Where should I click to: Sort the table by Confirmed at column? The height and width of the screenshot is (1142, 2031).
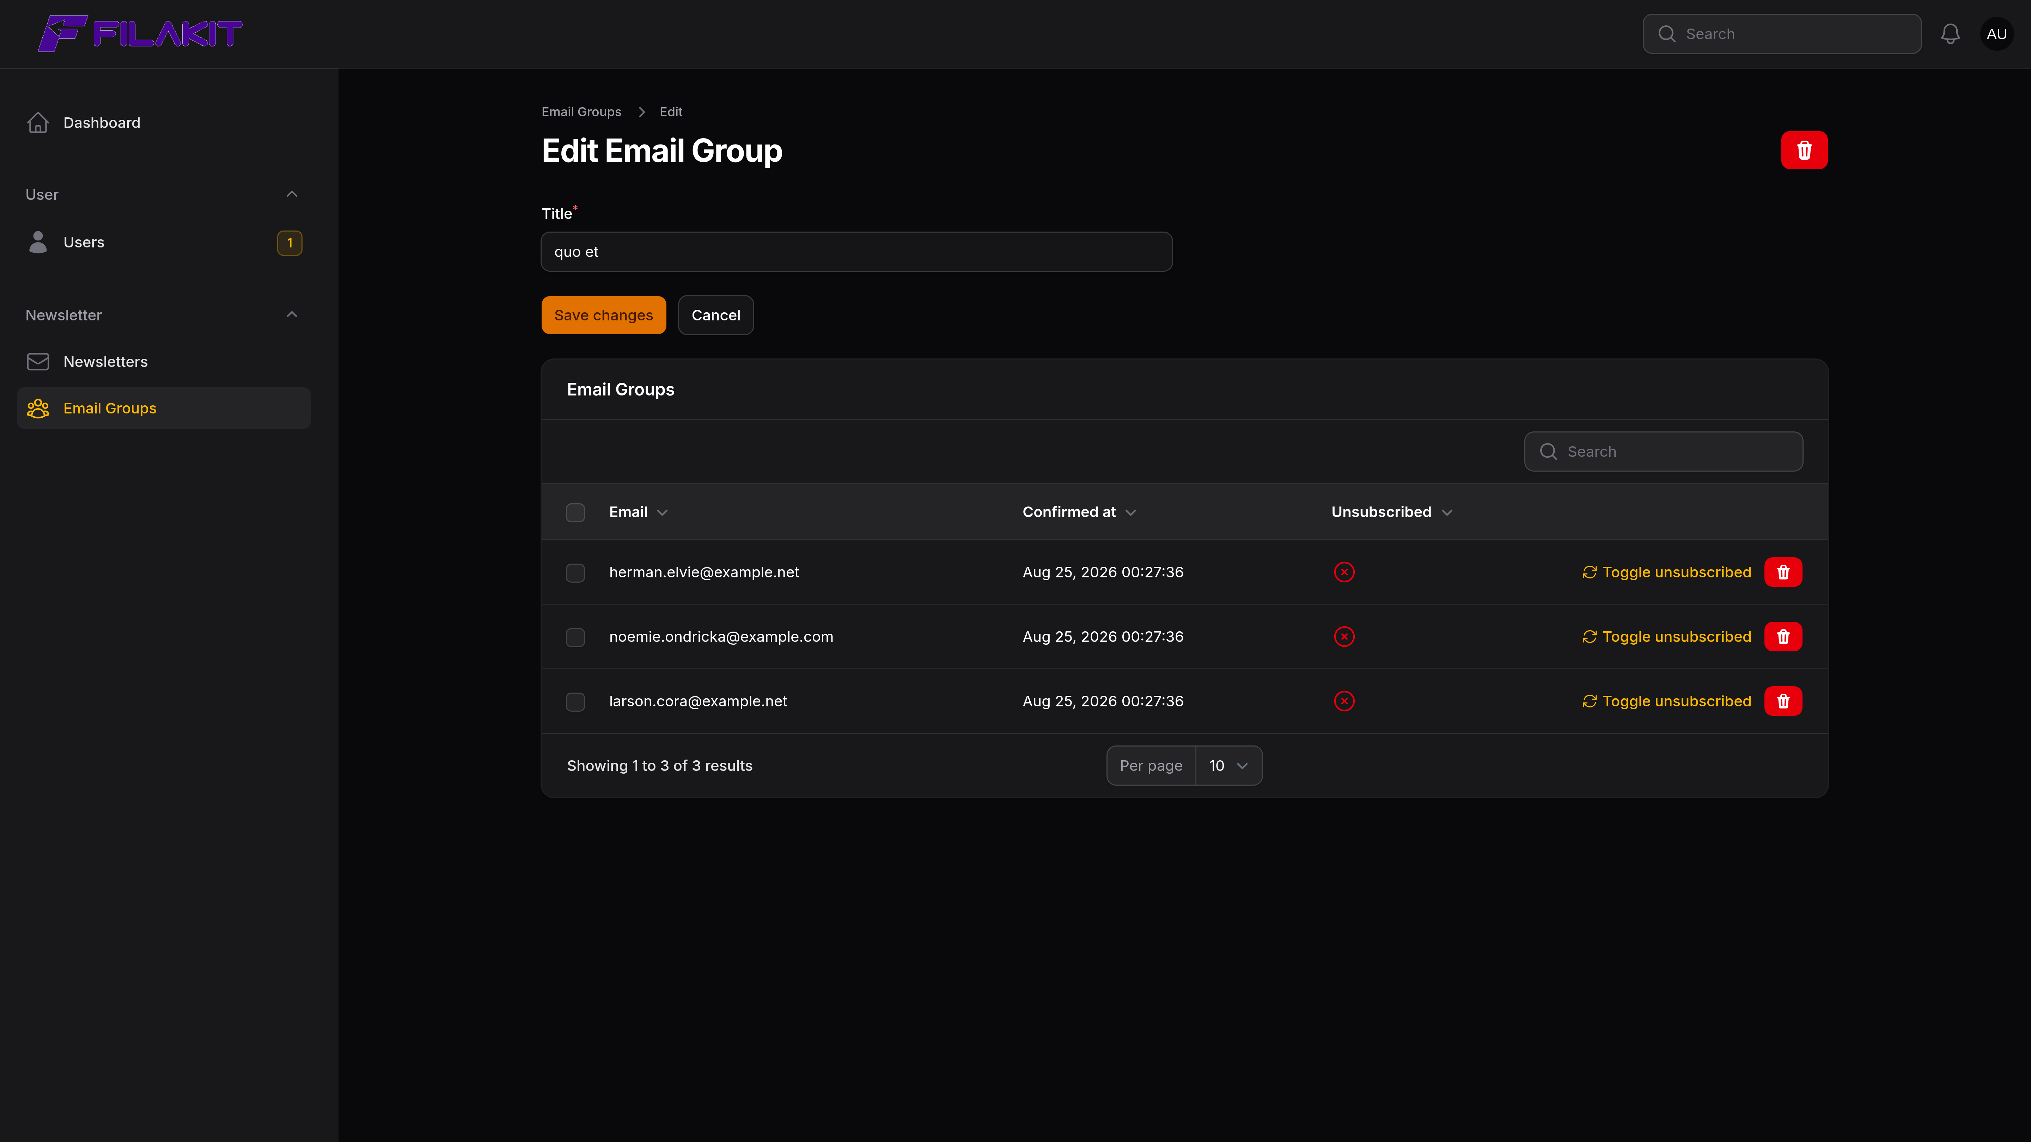1079,512
